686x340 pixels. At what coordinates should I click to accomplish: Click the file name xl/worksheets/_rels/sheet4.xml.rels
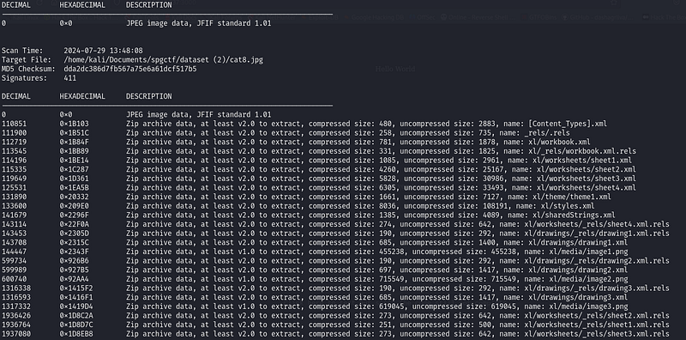click(x=597, y=224)
